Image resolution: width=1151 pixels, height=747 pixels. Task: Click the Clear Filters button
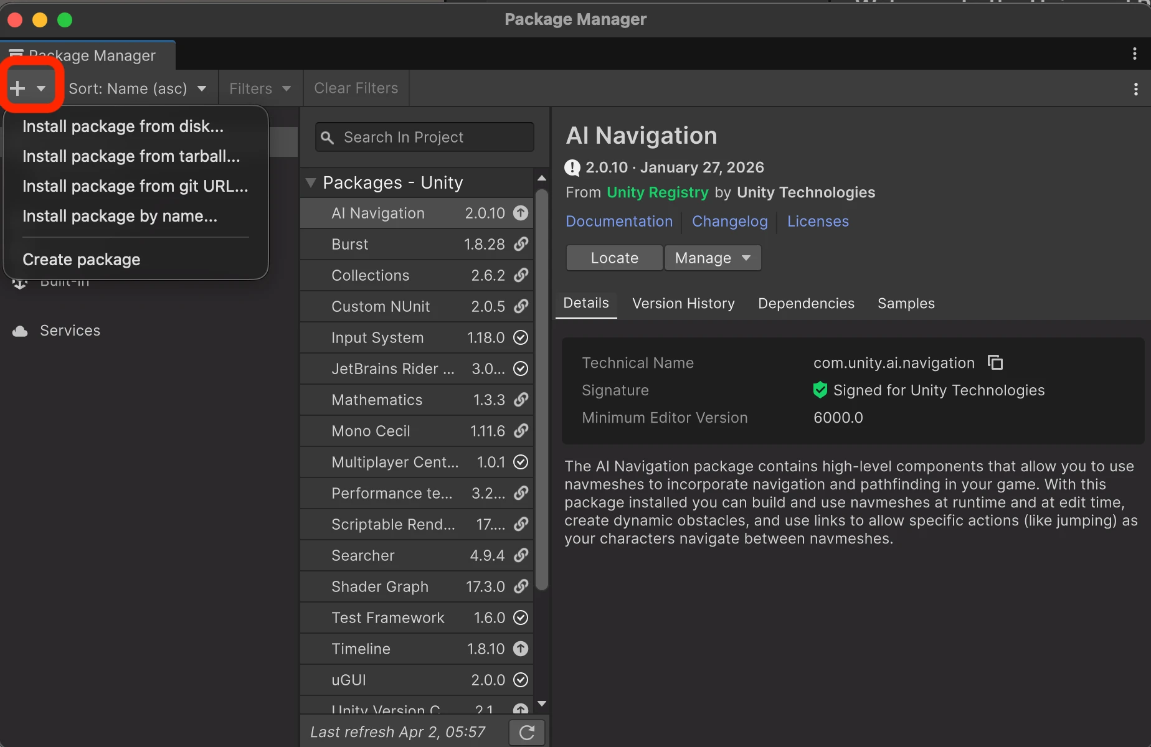[x=356, y=88]
